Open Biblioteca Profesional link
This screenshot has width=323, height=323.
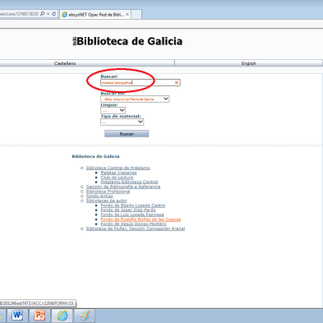click(108, 191)
